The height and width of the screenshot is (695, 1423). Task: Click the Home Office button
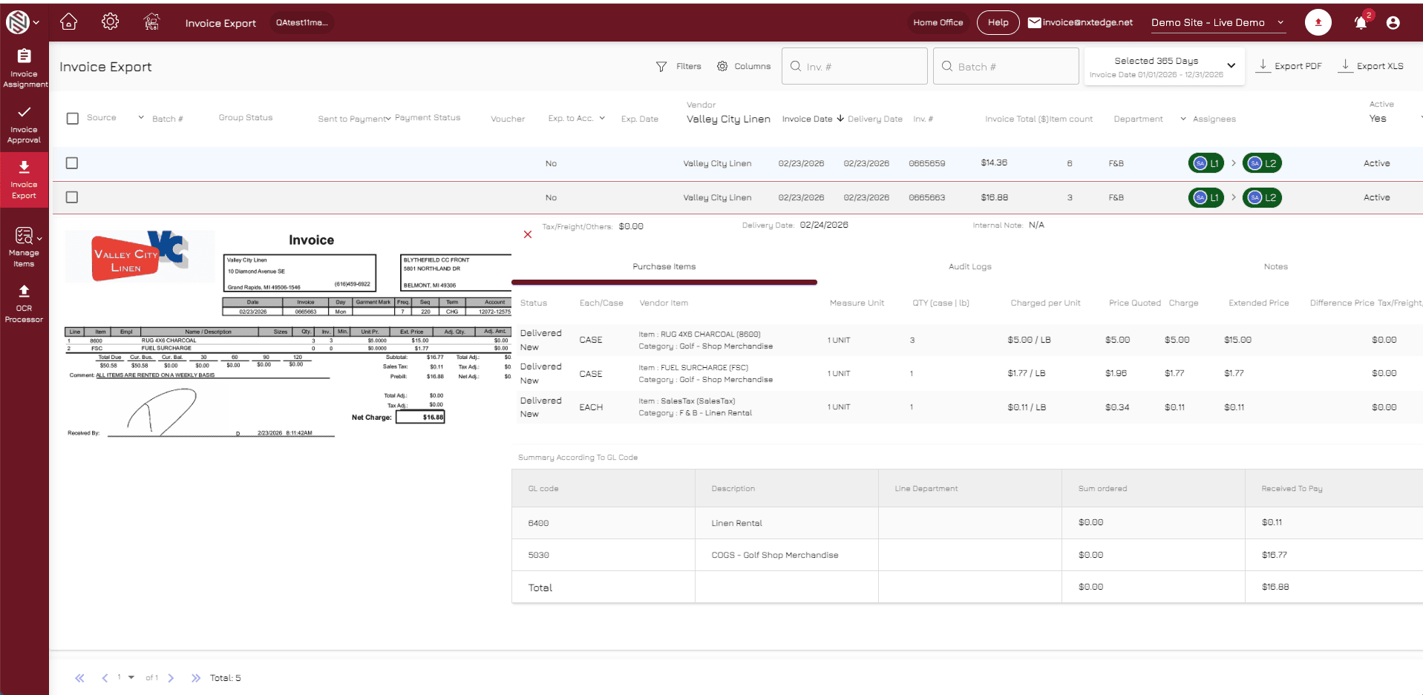pos(938,22)
